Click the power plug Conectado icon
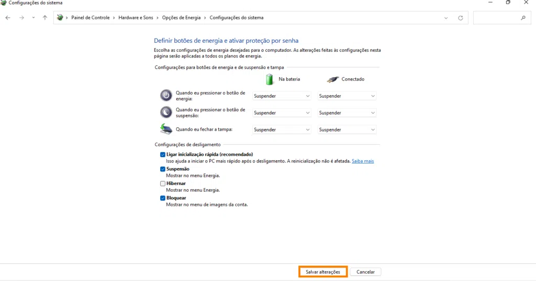The height and width of the screenshot is (281, 536). 332,79
